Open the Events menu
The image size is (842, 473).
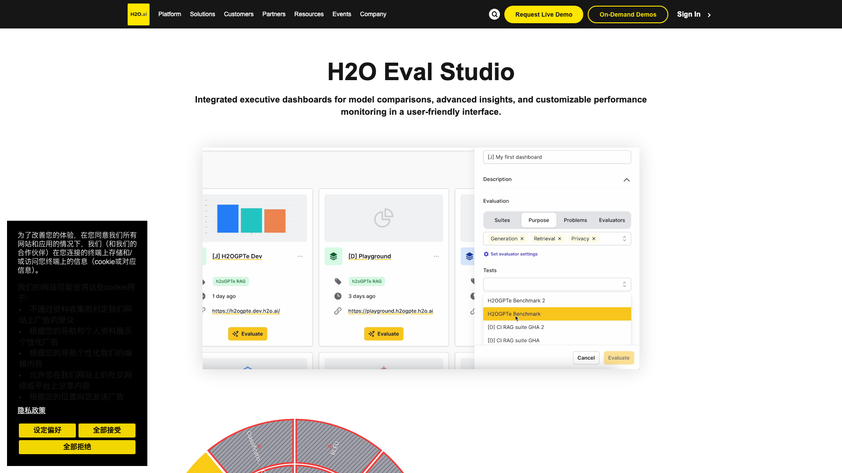coord(342,14)
